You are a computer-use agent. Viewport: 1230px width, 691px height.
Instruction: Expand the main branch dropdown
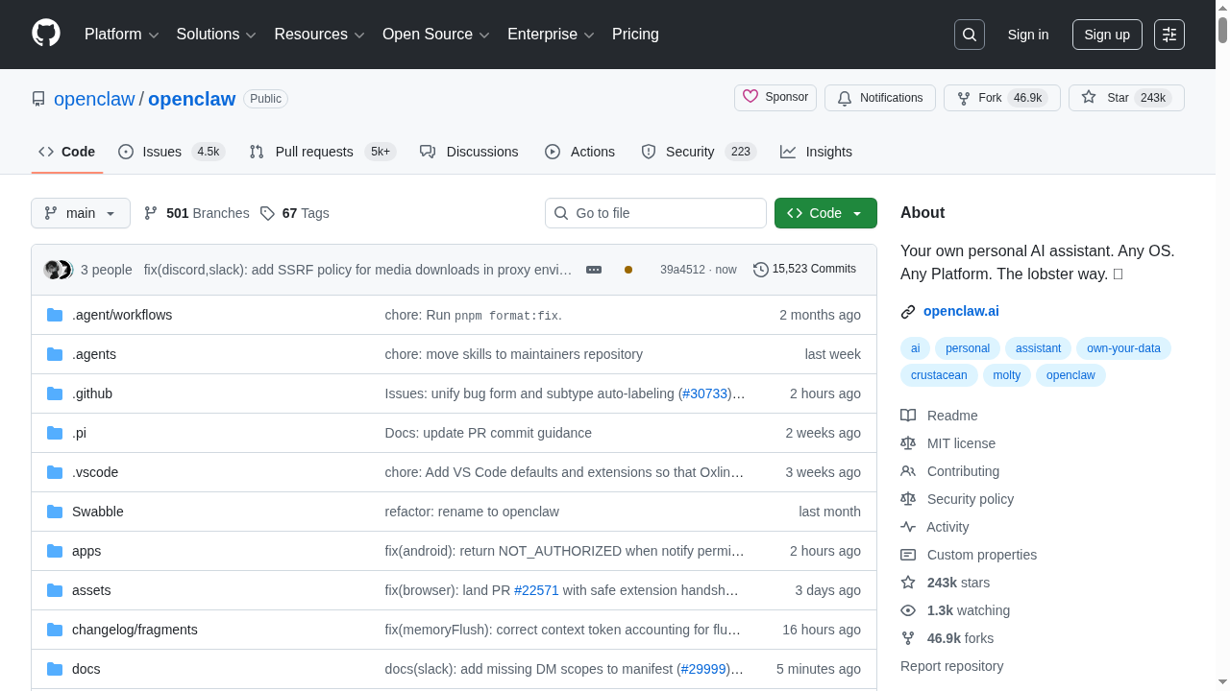(81, 213)
